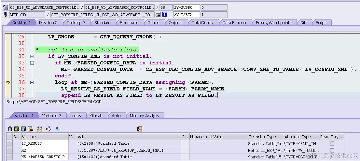Open the Standard tab

click(x=103, y=22)
